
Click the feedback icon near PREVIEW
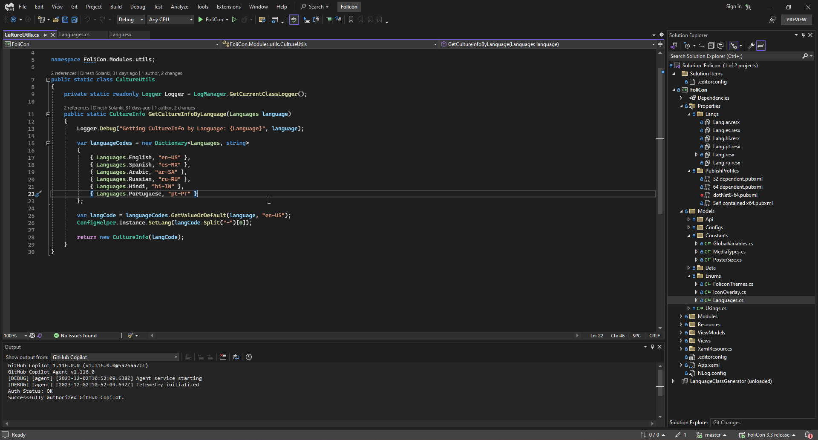pos(772,20)
